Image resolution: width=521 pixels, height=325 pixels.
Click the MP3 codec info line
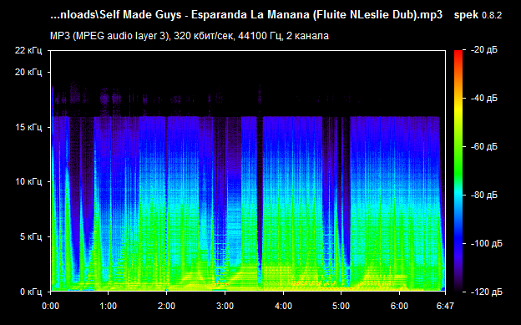pyautogui.click(x=190, y=36)
